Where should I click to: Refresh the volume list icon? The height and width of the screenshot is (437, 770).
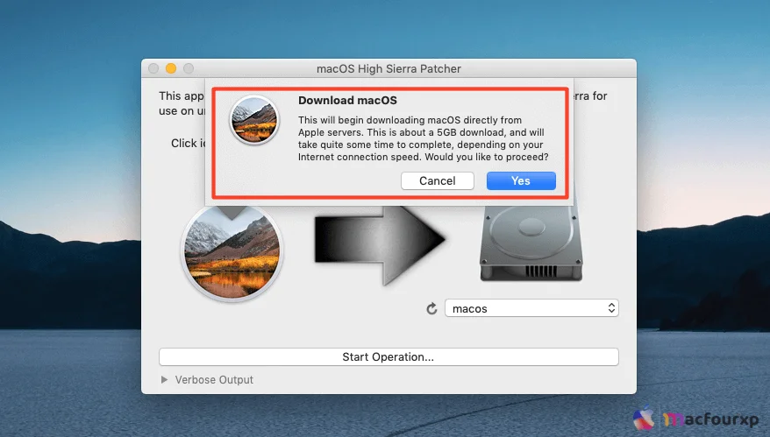[x=431, y=308]
